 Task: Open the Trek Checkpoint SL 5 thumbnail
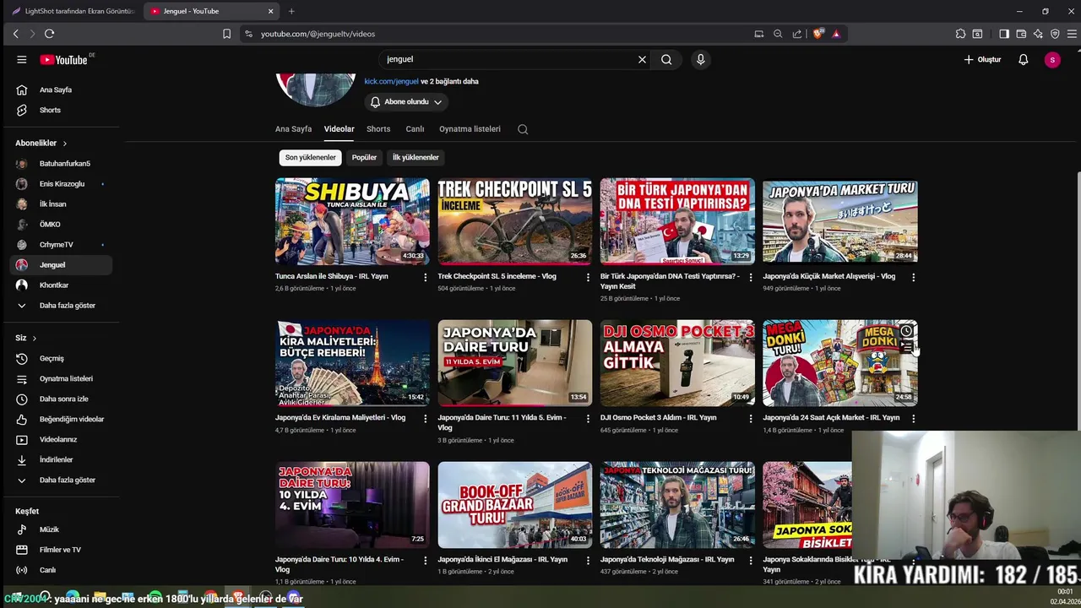(x=515, y=221)
